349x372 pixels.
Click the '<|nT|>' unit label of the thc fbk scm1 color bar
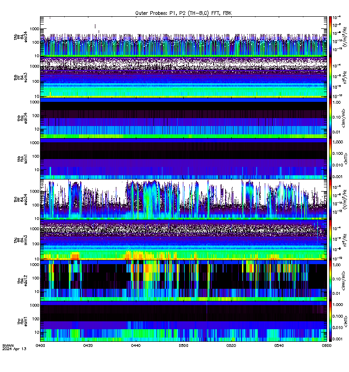tap(345, 321)
